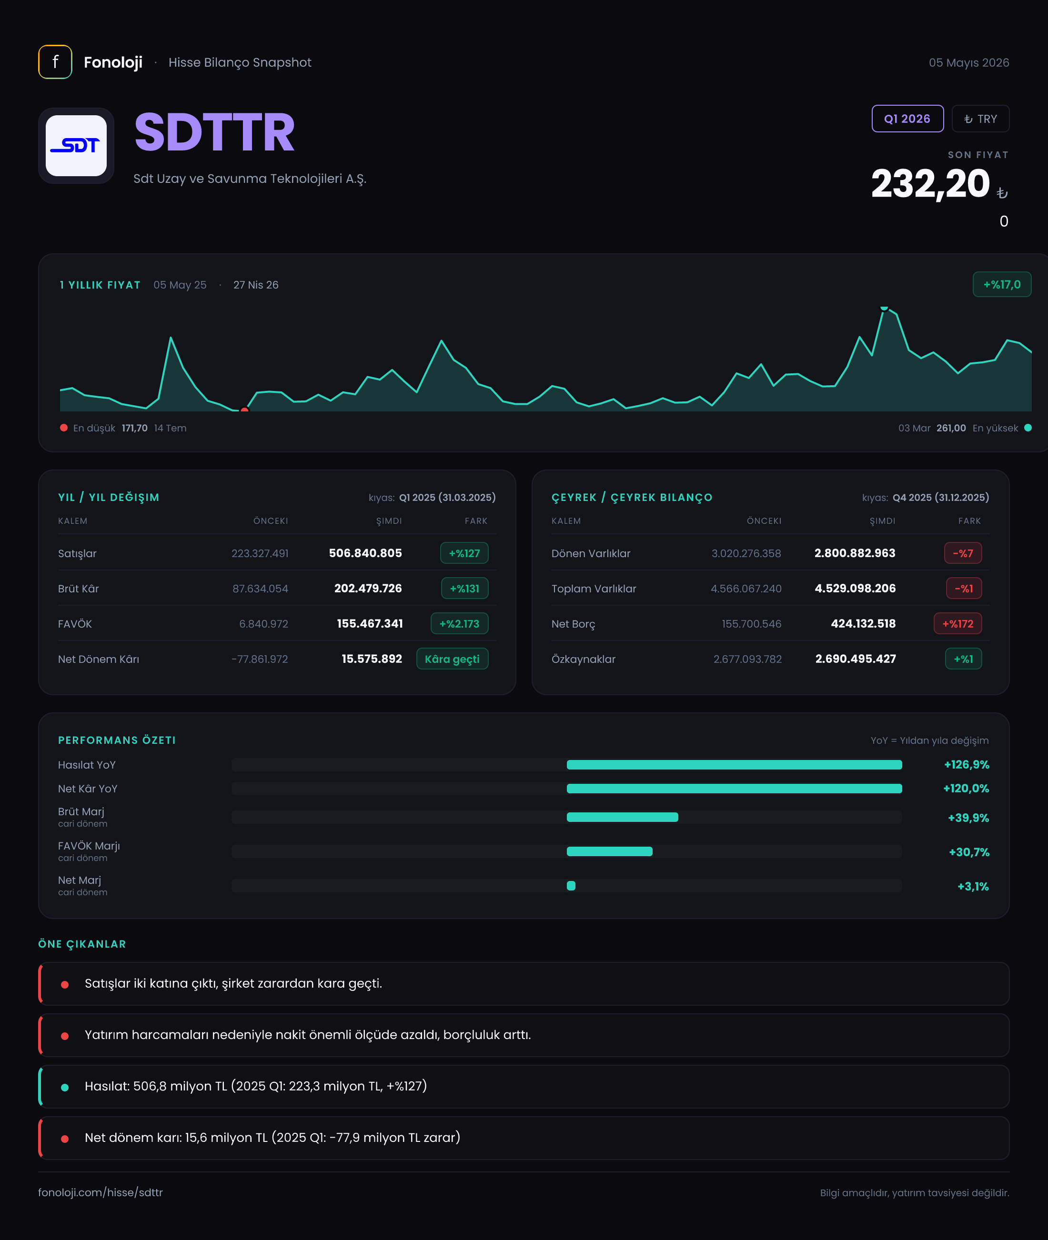Click the teal En yüksek legend dot
This screenshot has height=1240, width=1048.
tap(1028, 428)
